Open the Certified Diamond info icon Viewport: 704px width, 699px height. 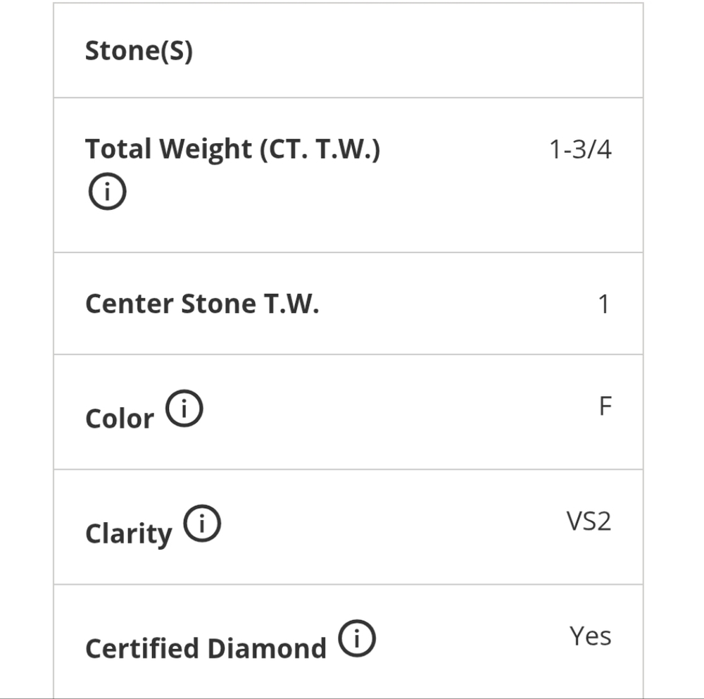(357, 638)
